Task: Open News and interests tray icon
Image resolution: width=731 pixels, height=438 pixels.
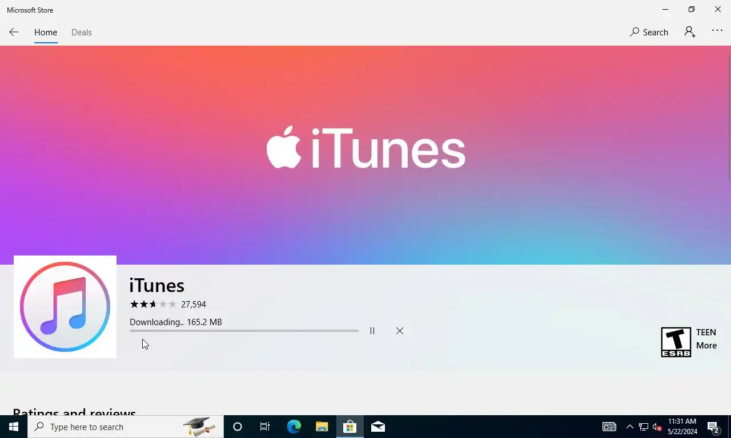Action: coord(609,427)
